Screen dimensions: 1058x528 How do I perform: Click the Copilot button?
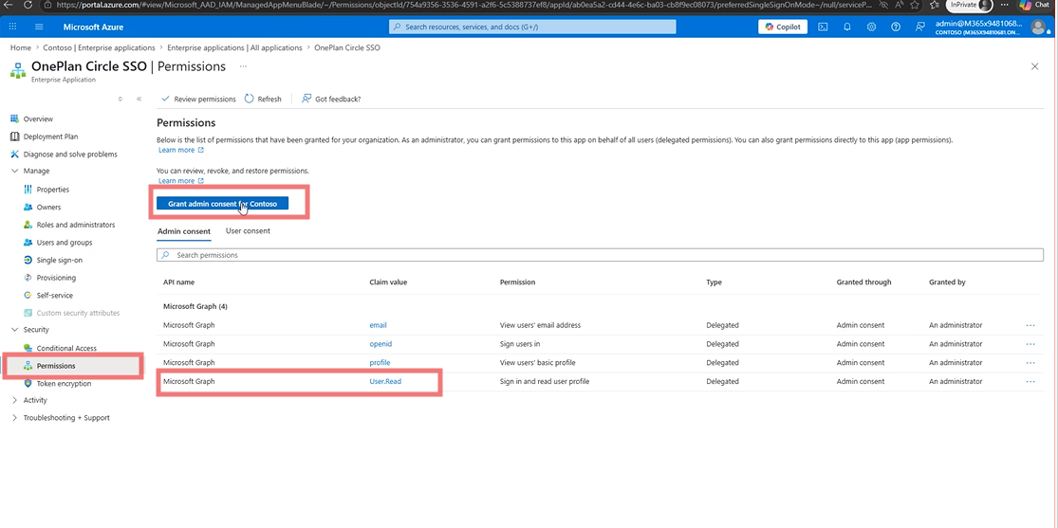point(783,27)
